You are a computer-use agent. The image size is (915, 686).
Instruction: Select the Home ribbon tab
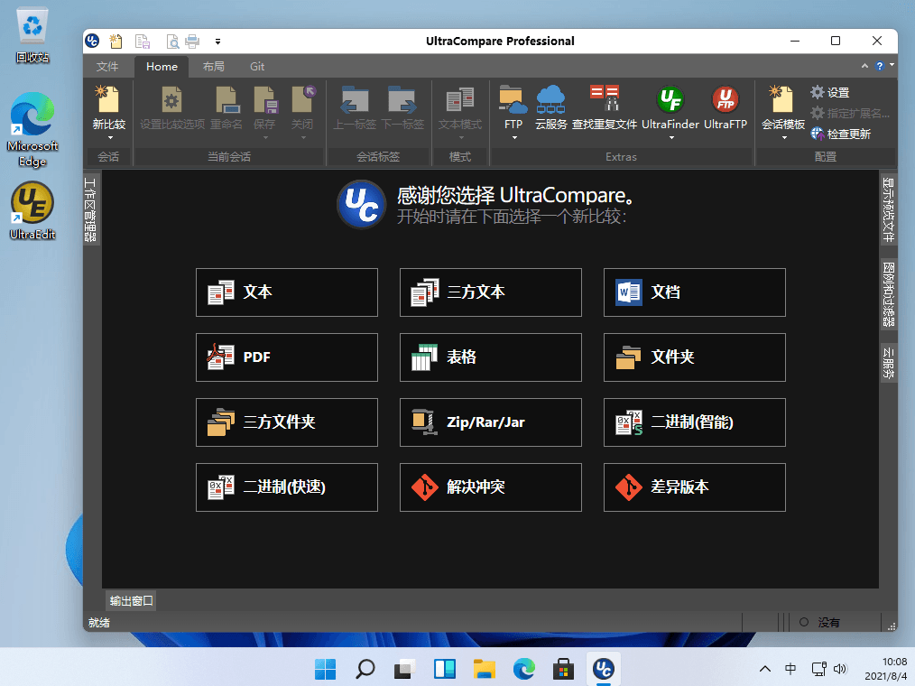pos(162,67)
